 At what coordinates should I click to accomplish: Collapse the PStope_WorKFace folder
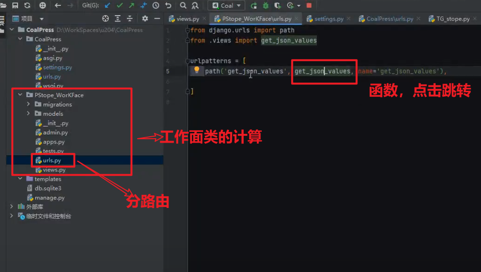pyautogui.click(x=20, y=95)
